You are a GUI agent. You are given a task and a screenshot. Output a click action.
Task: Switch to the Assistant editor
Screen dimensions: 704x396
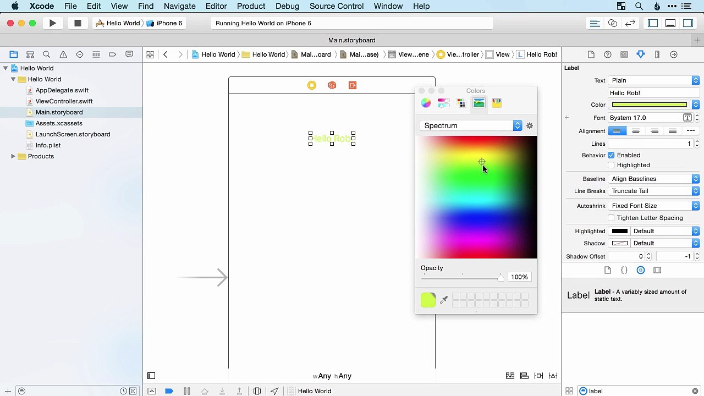(x=613, y=23)
